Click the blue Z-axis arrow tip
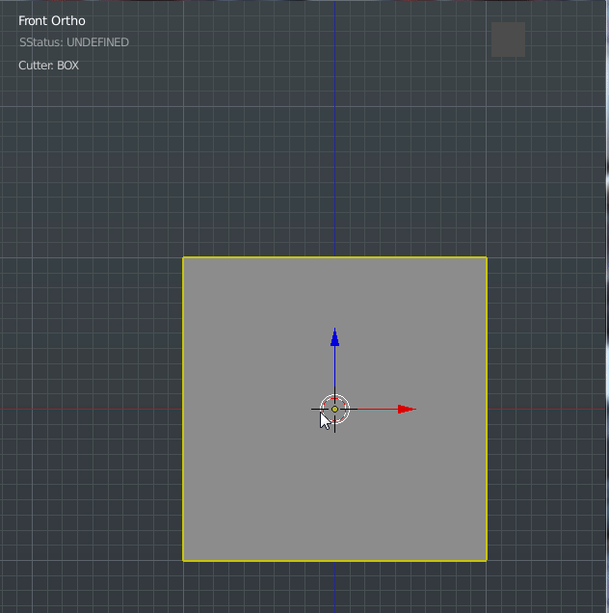Image resolution: width=609 pixels, height=613 pixels. (334, 336)
